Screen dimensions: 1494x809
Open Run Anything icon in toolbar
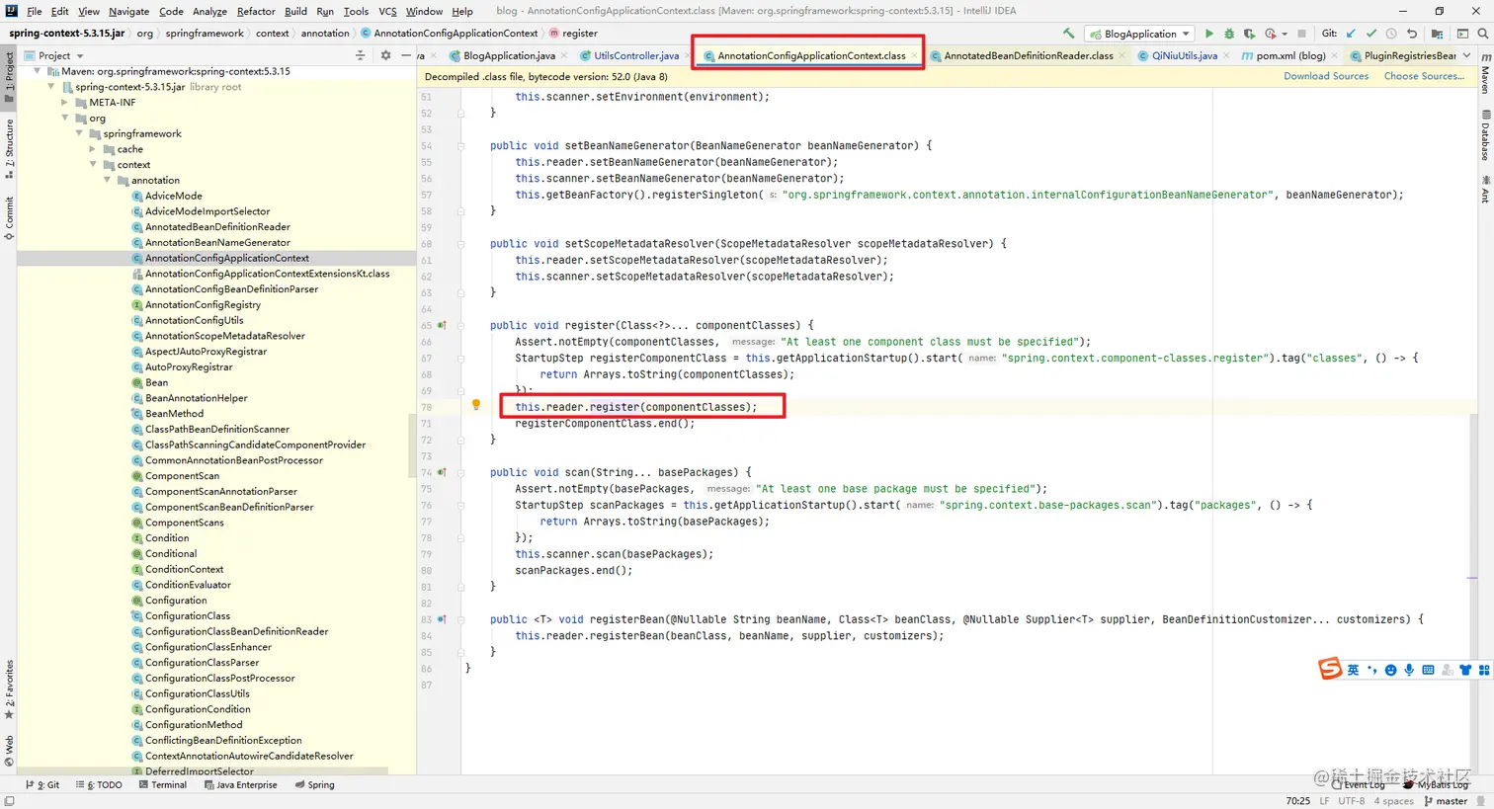pos(1462,34)
